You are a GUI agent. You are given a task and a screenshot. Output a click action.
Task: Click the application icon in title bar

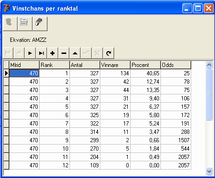pos(7,8)
